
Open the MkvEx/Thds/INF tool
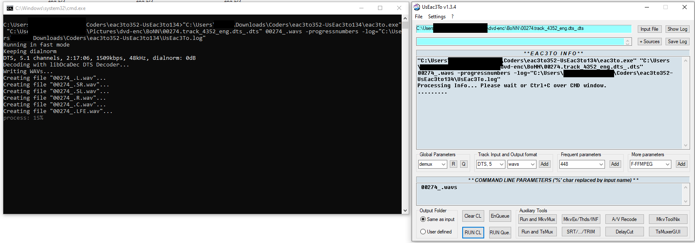pos(581,219)
